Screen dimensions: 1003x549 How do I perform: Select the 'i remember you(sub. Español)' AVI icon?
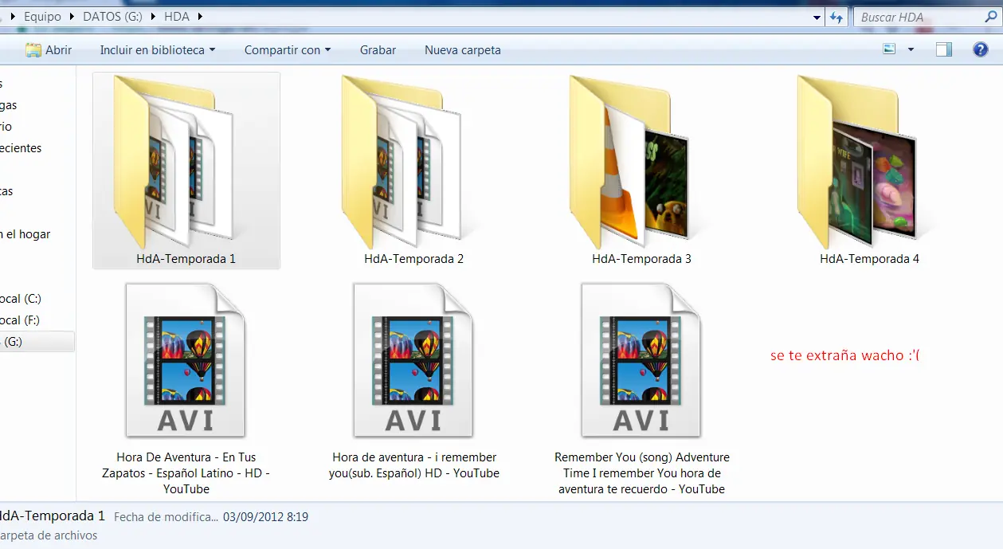pyautogui.click(x=413, y=361)
